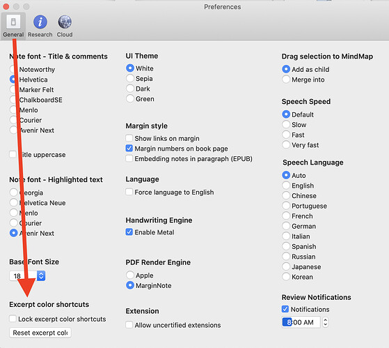The image size is (389, 348).
Task: Select Merge into for drag selection
Action: pos(286,80)
